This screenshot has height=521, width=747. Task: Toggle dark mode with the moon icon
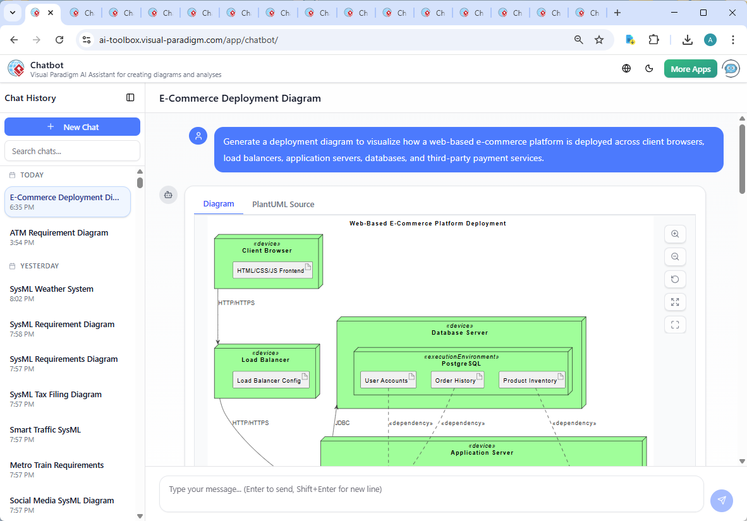[649, 68]
